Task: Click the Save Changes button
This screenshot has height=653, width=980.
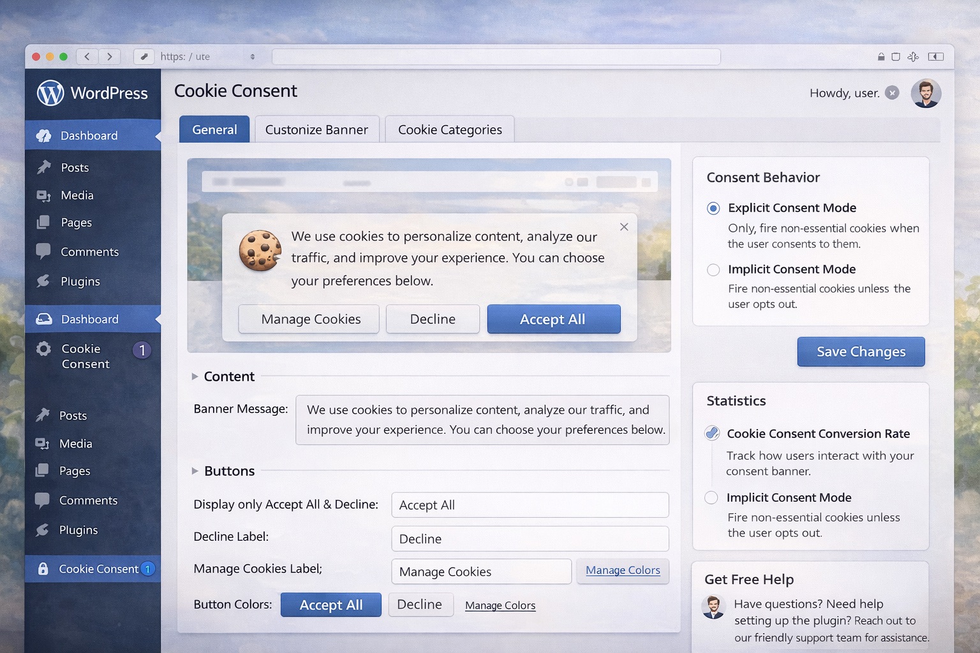Action: click(861, 351)
